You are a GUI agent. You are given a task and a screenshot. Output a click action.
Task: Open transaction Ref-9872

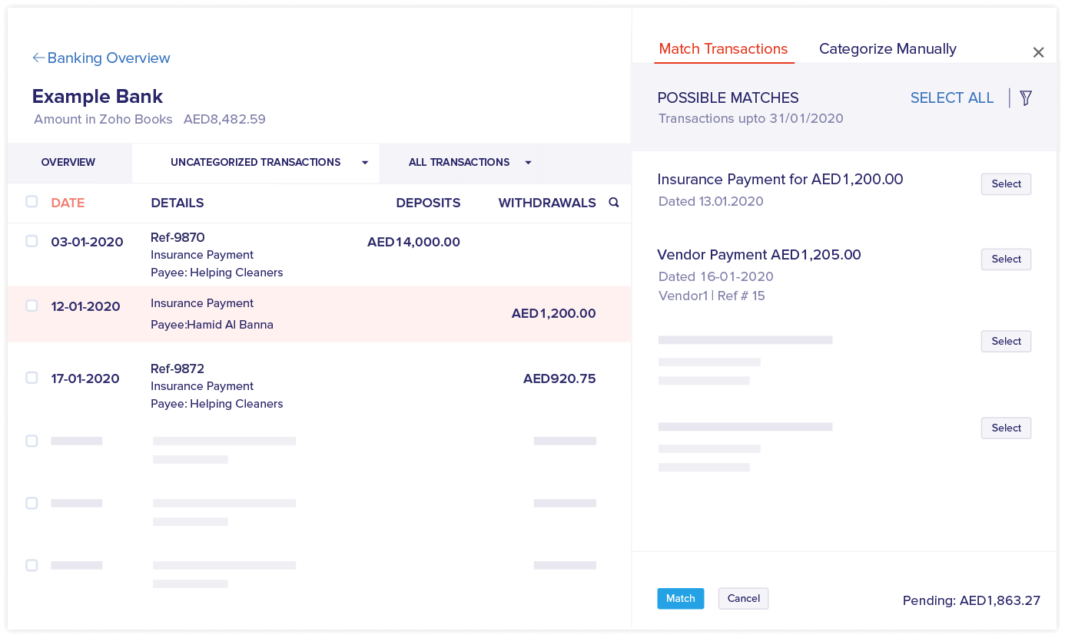pyautogui.click(x=177, y=369)
